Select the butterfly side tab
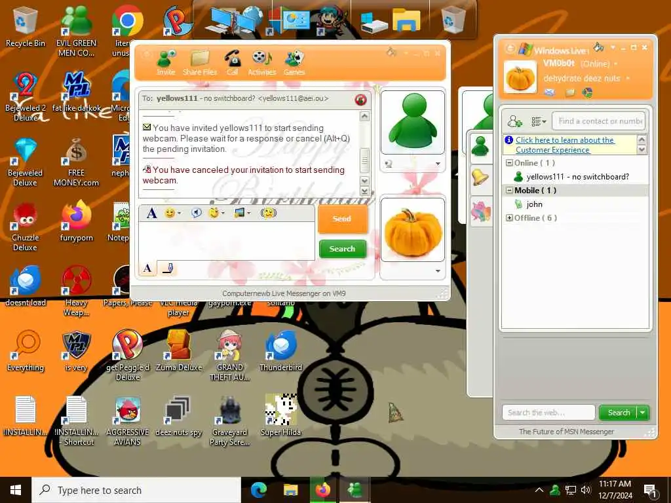 (480, 211)
